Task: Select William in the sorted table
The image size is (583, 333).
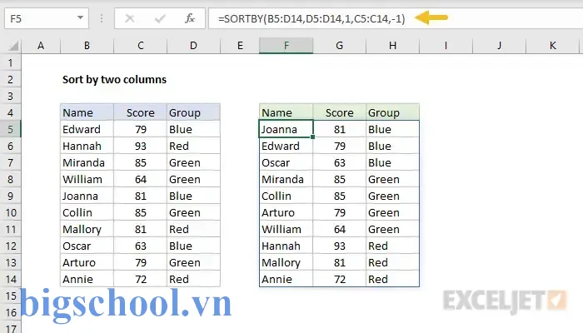Action: coord(287,229)
